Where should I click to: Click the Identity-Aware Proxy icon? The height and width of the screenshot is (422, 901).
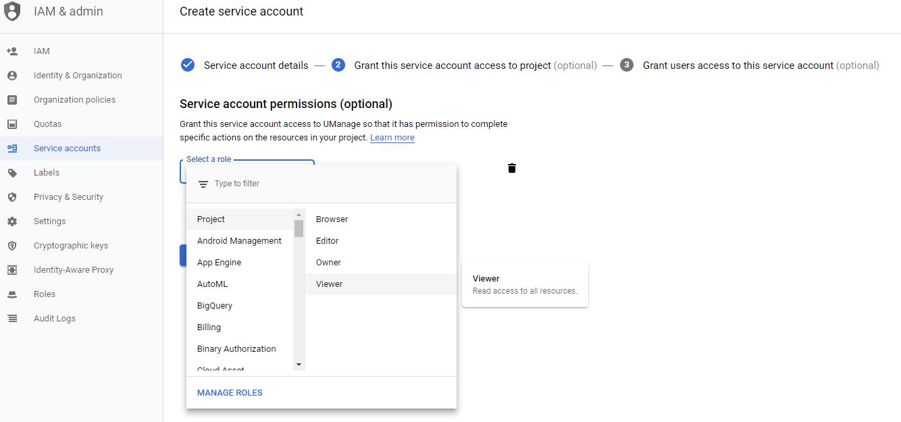pos(14,269)
